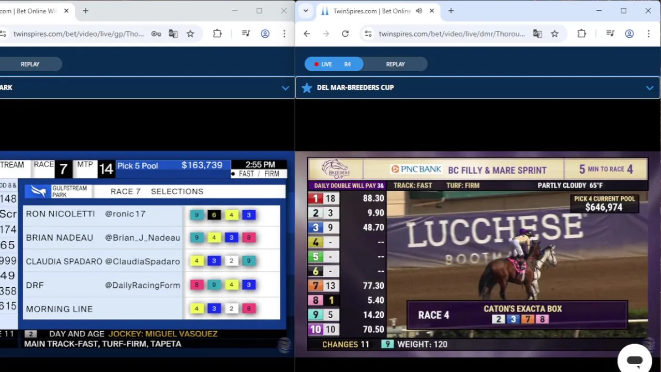Open a new tab in right browser window
This screenshot has width=661, height=372.
click(450, 11)
